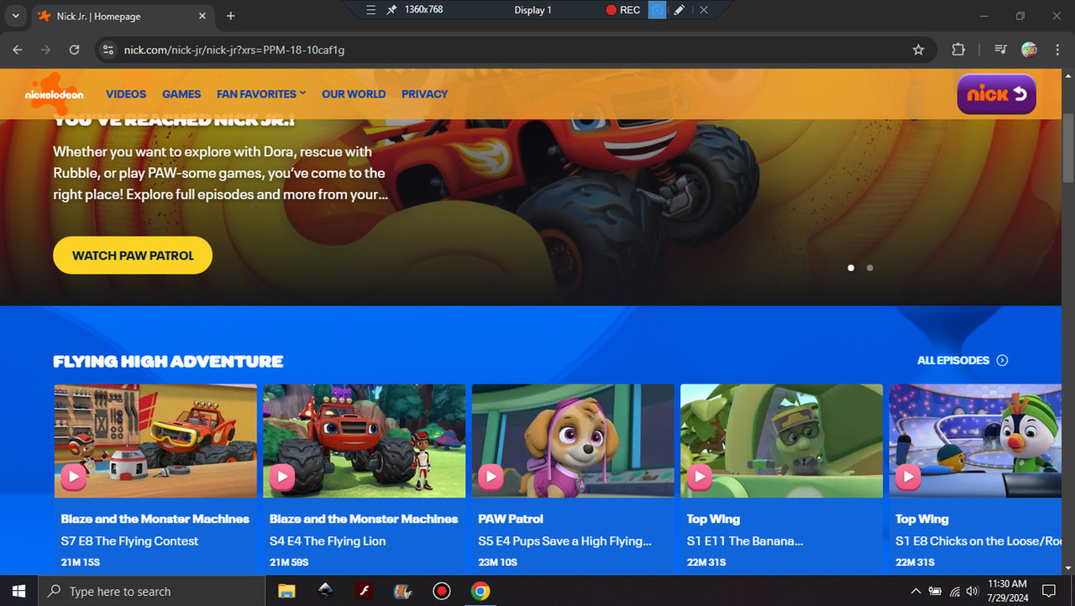Open the Skye PAW Patrol thumbnail
Screen dimensions: 1075x606
[x=573, y=441]
